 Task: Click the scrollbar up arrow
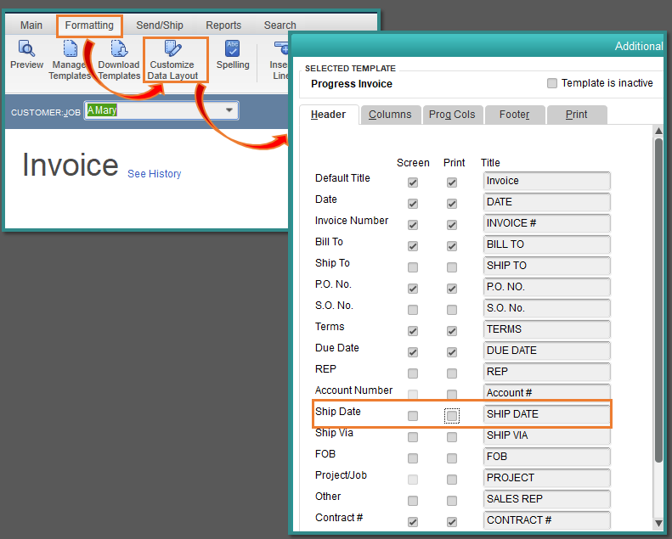tap(658, 131)
